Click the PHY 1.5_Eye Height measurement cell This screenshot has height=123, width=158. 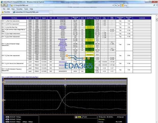14,34
